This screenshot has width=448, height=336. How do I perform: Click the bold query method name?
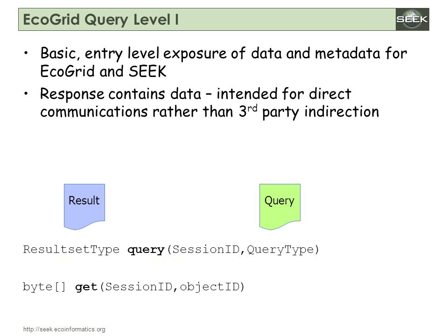[146, 250]
